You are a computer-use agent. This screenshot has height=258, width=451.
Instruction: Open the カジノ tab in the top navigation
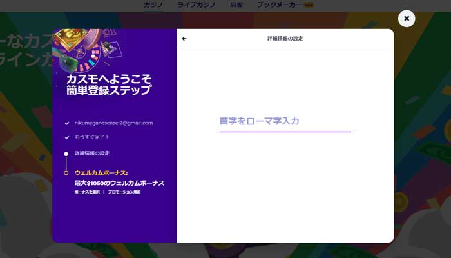tap(153, 5)
